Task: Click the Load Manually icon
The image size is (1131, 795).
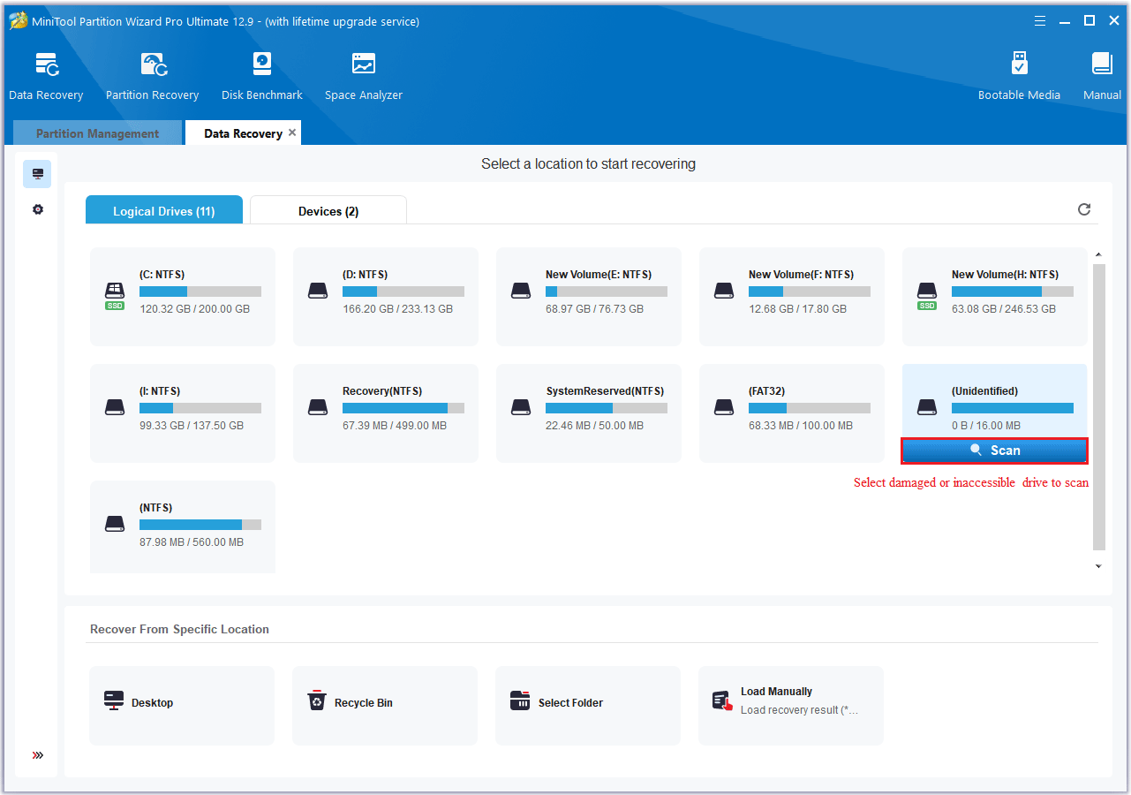Action: (x=723, y=701)
